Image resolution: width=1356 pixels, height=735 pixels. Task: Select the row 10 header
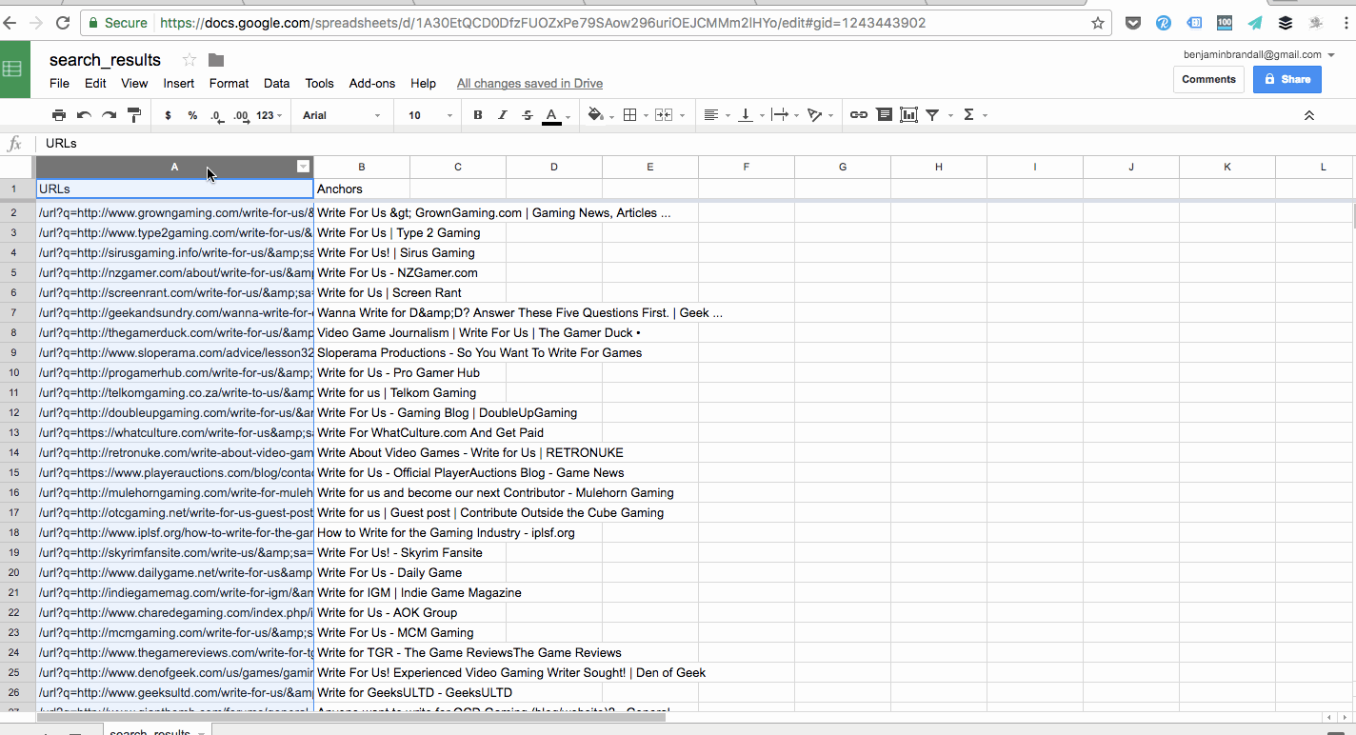tap(14, 372)
